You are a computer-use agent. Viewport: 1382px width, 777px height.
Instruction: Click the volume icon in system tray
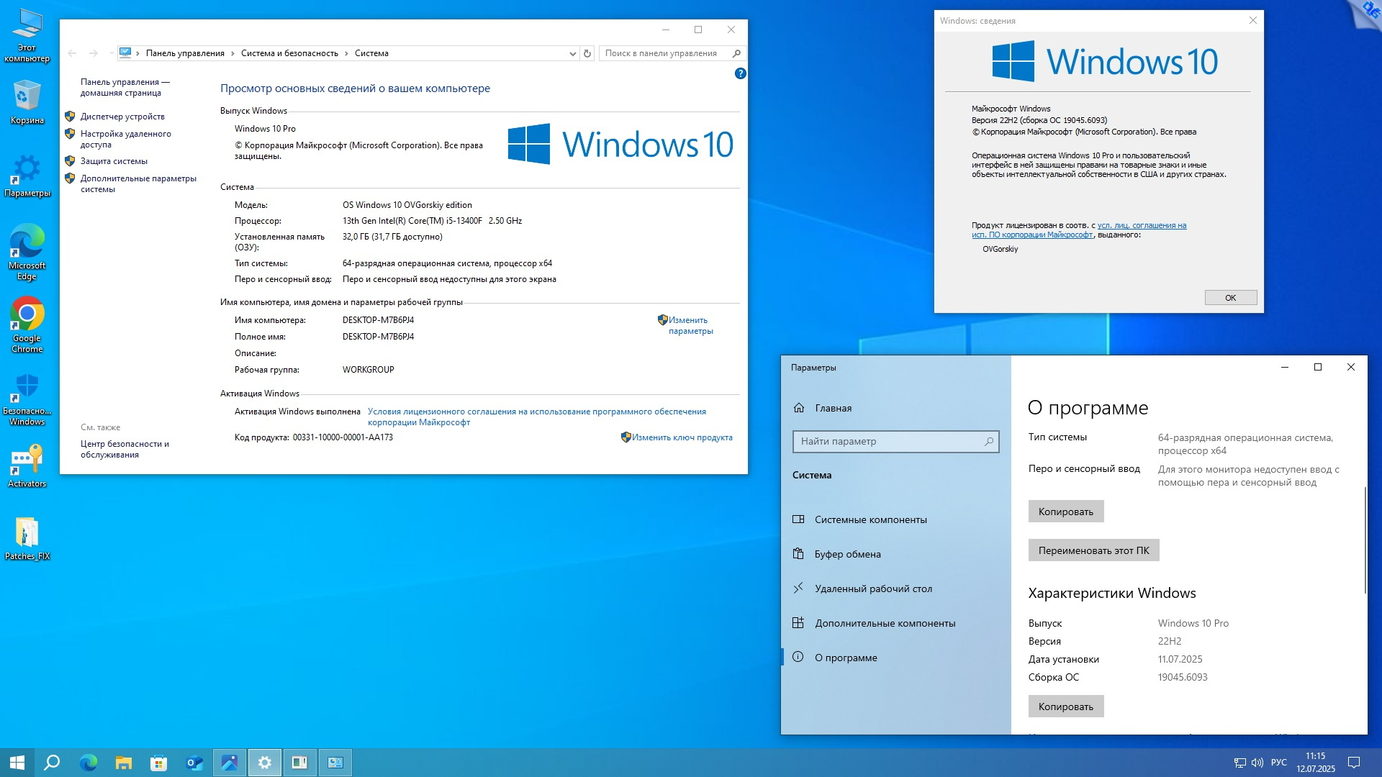click(x=1257, y=763)
